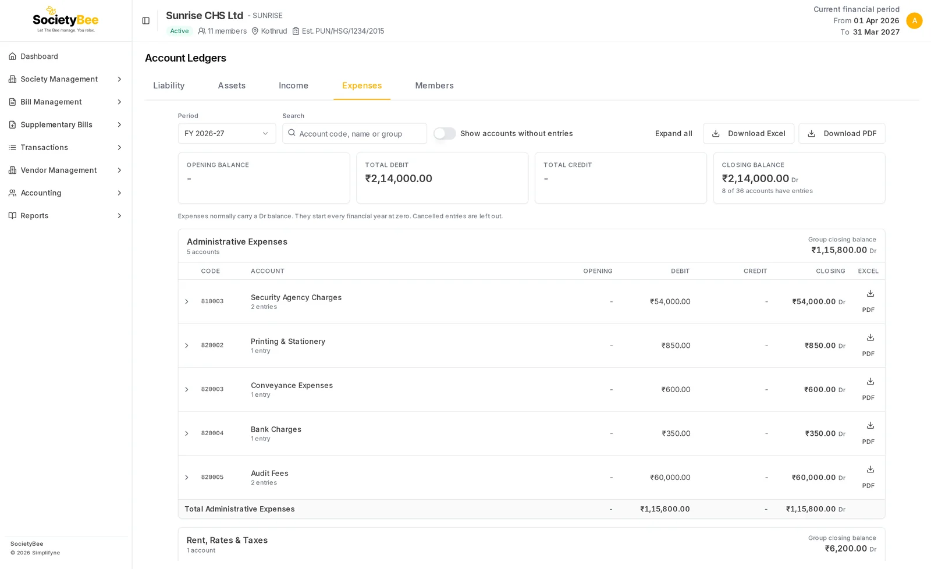Open the user avatar menu
This screenshot has width=931, height=569.
click(914, 20)
